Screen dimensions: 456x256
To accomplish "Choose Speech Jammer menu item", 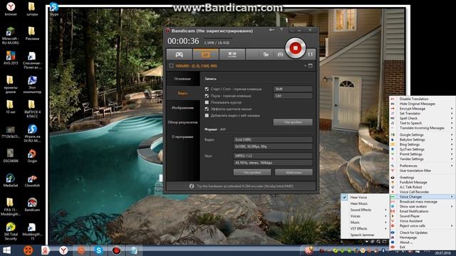I will 365,235.
